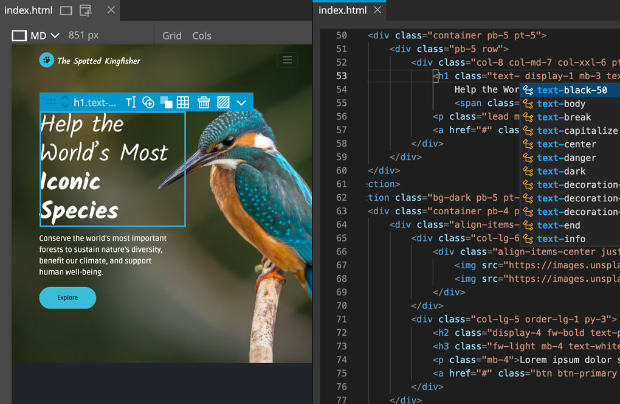Click the icon beside text-black-50
The image size is (620, 404).
click(x=528, y=90)
